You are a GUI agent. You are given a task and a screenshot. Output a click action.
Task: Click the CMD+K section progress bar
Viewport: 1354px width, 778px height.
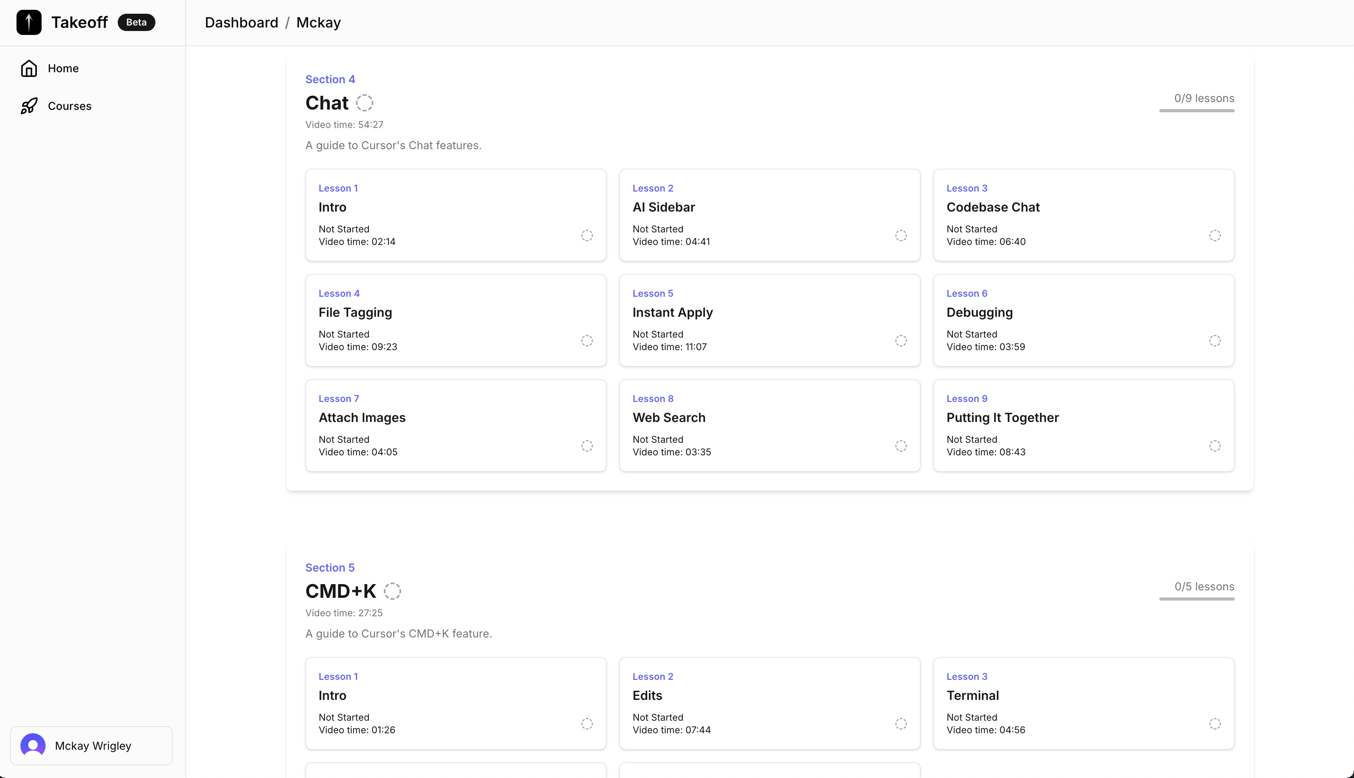1197,599
